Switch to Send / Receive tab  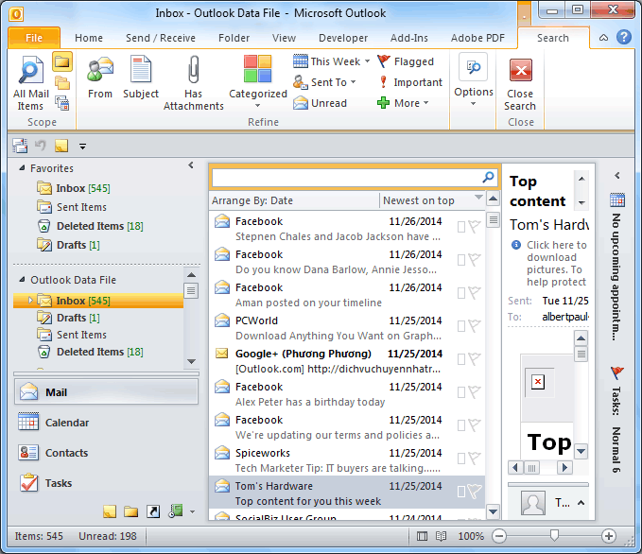pyautogui.click(x=161, y=38)
